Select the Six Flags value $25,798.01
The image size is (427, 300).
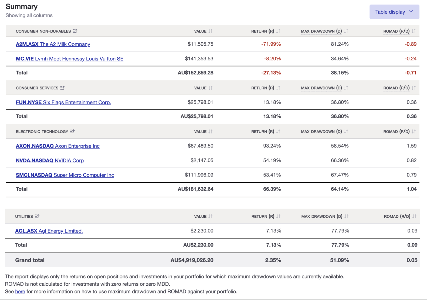[201, 102]
